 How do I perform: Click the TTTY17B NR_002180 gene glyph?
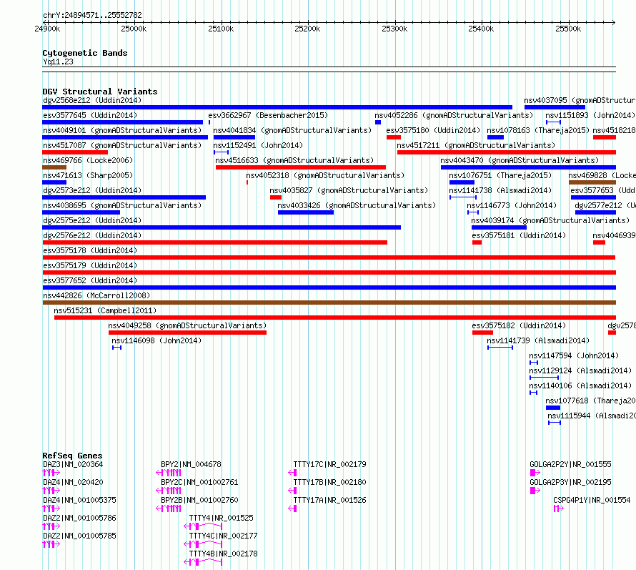click(x=292, y=491)
